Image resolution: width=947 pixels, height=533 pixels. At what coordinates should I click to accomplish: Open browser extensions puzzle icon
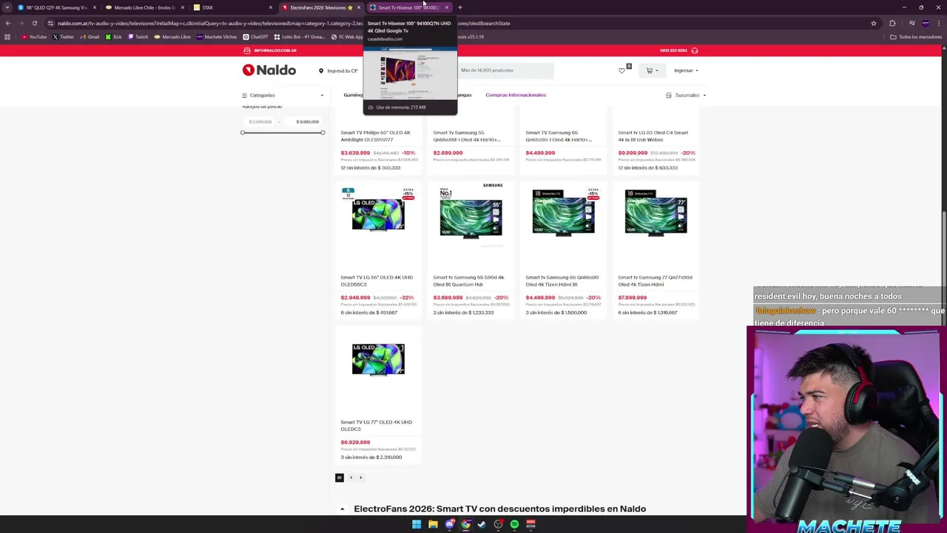tap(892, 23)
